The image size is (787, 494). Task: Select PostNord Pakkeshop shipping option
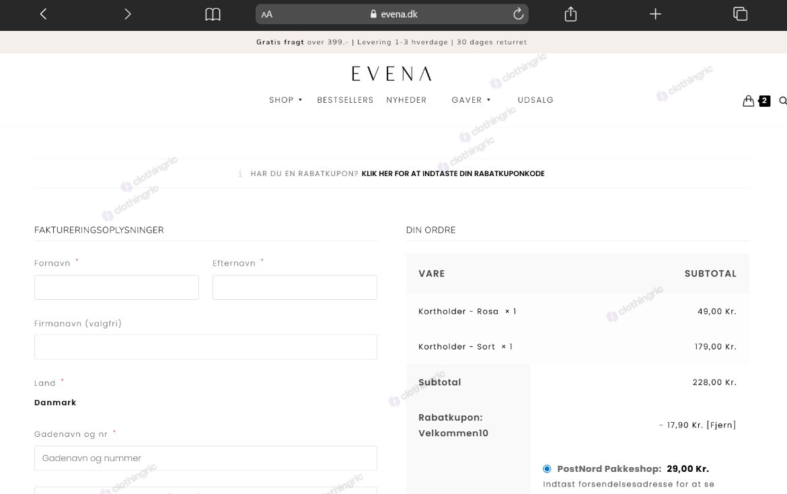(x=547, y=469)
